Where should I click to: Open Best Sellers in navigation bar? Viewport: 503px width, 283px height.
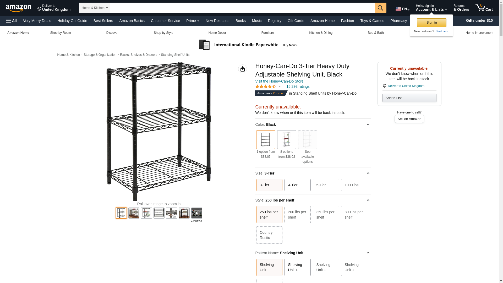(103, 21)
